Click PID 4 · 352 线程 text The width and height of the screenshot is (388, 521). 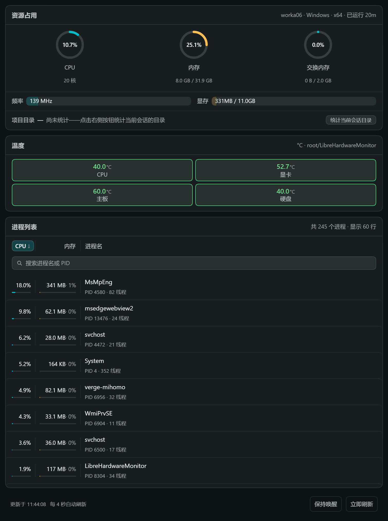tap(103, 371)
